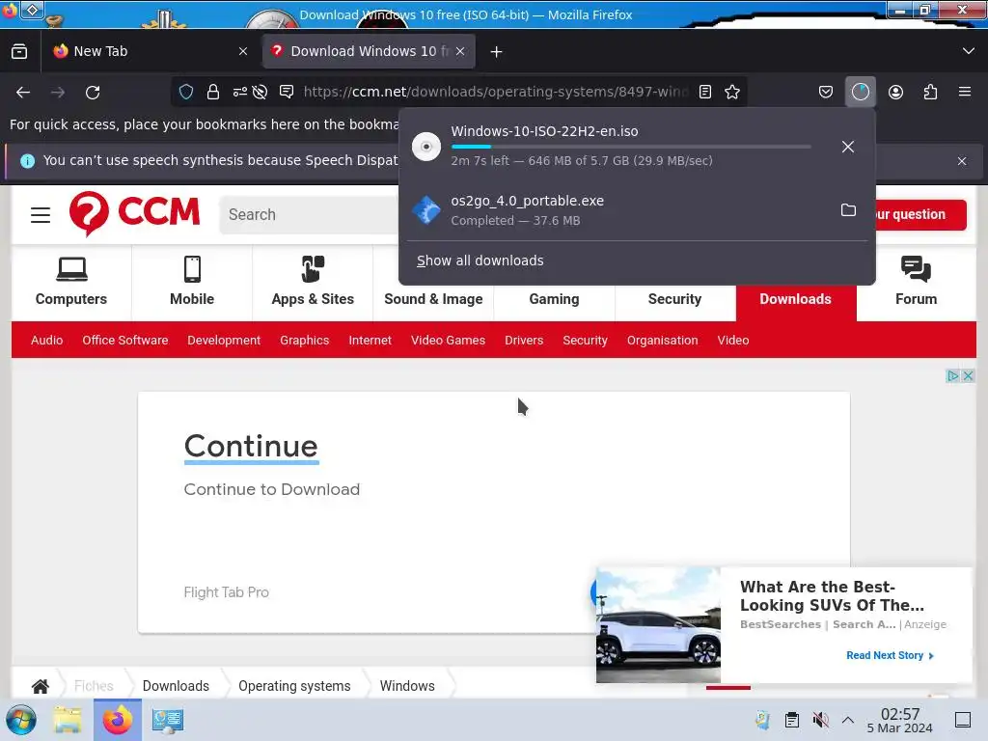
Task: Save page to Pocket
Action: pyautogui.click(x=826, y=92)
